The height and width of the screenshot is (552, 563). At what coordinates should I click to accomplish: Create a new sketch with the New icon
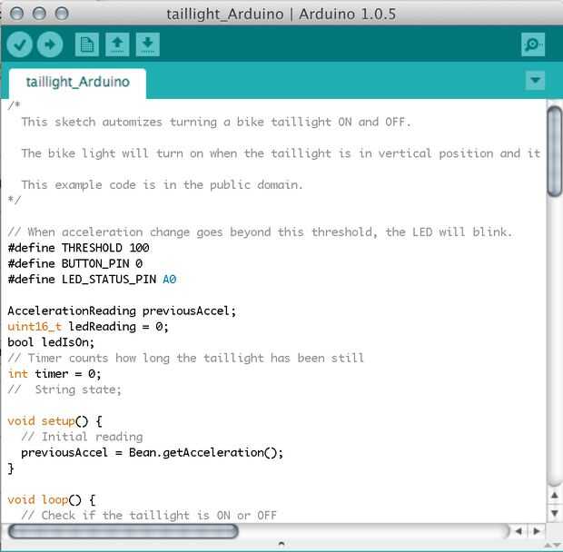pos(87,44)
